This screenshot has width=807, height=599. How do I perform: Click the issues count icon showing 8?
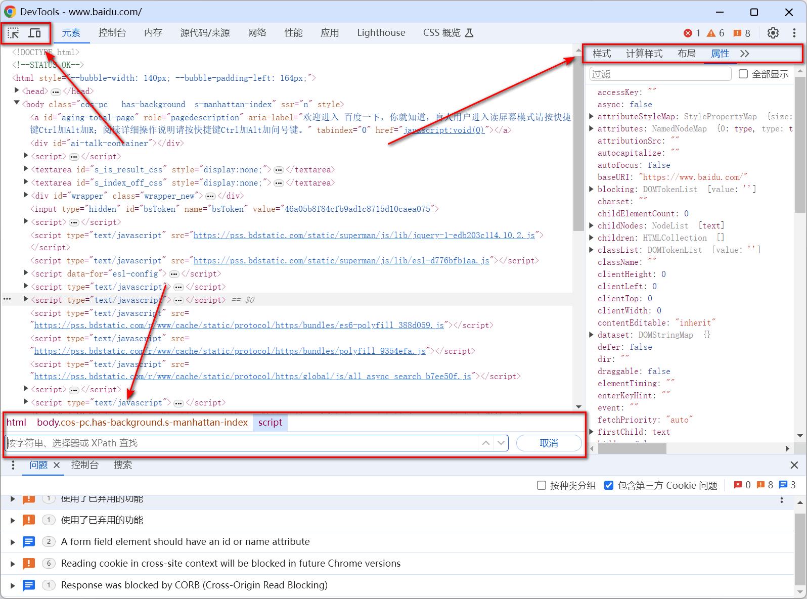737,33
